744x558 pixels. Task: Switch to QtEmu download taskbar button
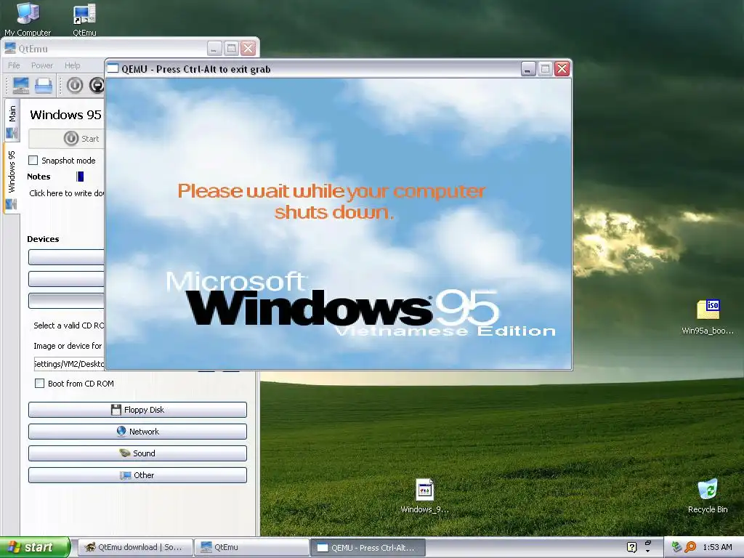135,548
